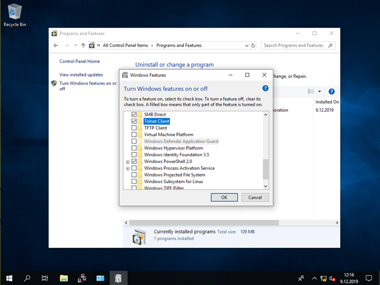Viewport: 380px width, 285px height.
Task: Open the Action Center notifications
Action: tap(368, 278)
